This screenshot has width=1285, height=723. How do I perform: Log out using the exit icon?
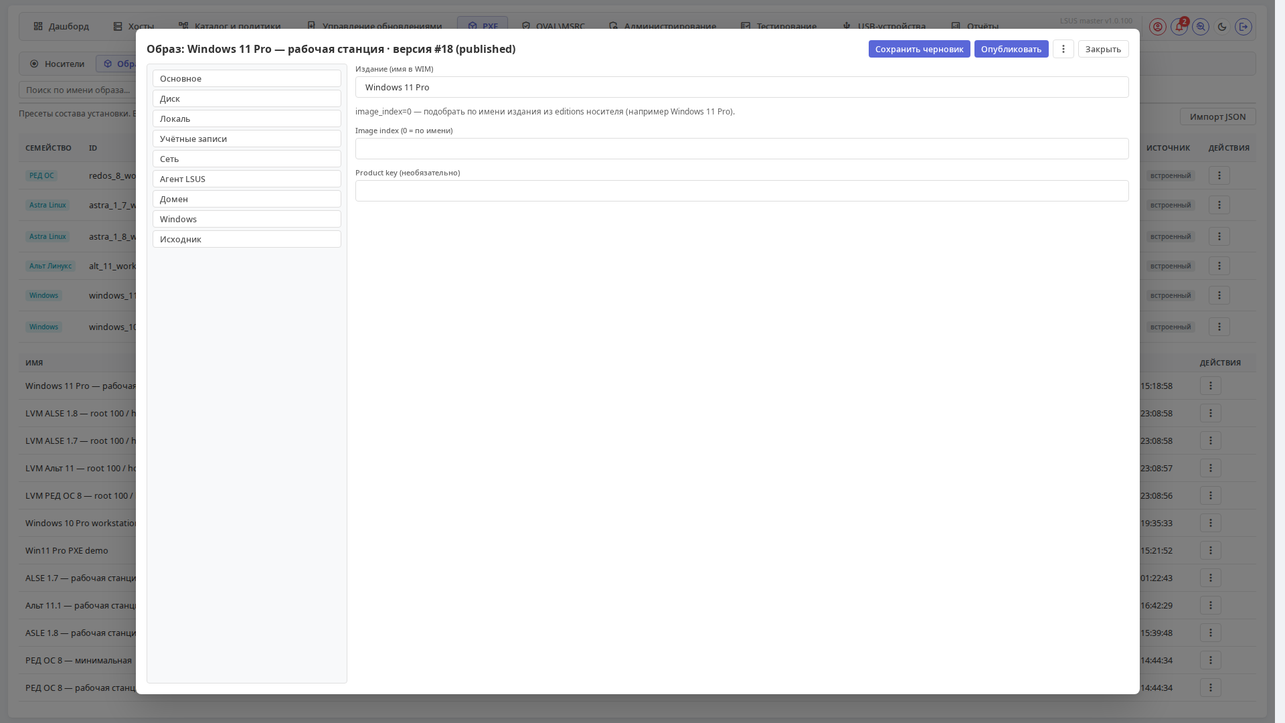click(x=1244, y=27)
